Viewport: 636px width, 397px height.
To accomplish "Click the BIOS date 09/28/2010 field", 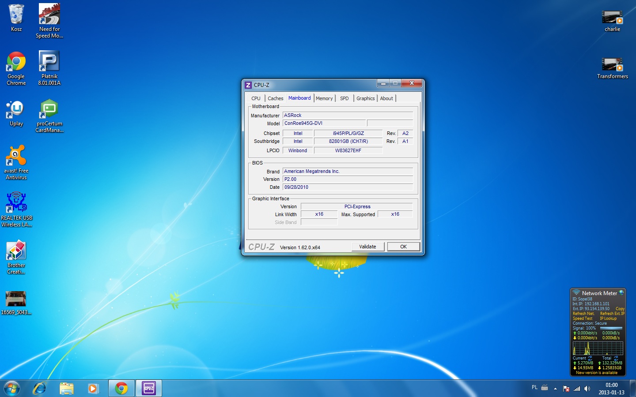I will (x=348, y=187).
